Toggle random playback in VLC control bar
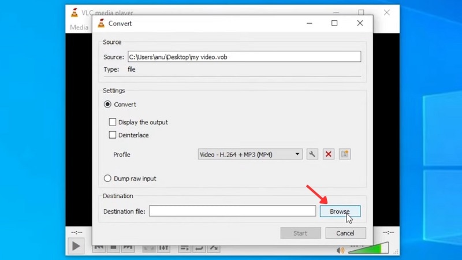Image resolution: width=462 pixels, height=260 pixels. pyautogui.click(x=214, y=248)
